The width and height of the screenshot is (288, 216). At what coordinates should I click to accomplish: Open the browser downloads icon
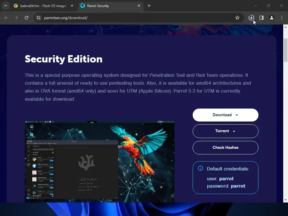point(251,18)
